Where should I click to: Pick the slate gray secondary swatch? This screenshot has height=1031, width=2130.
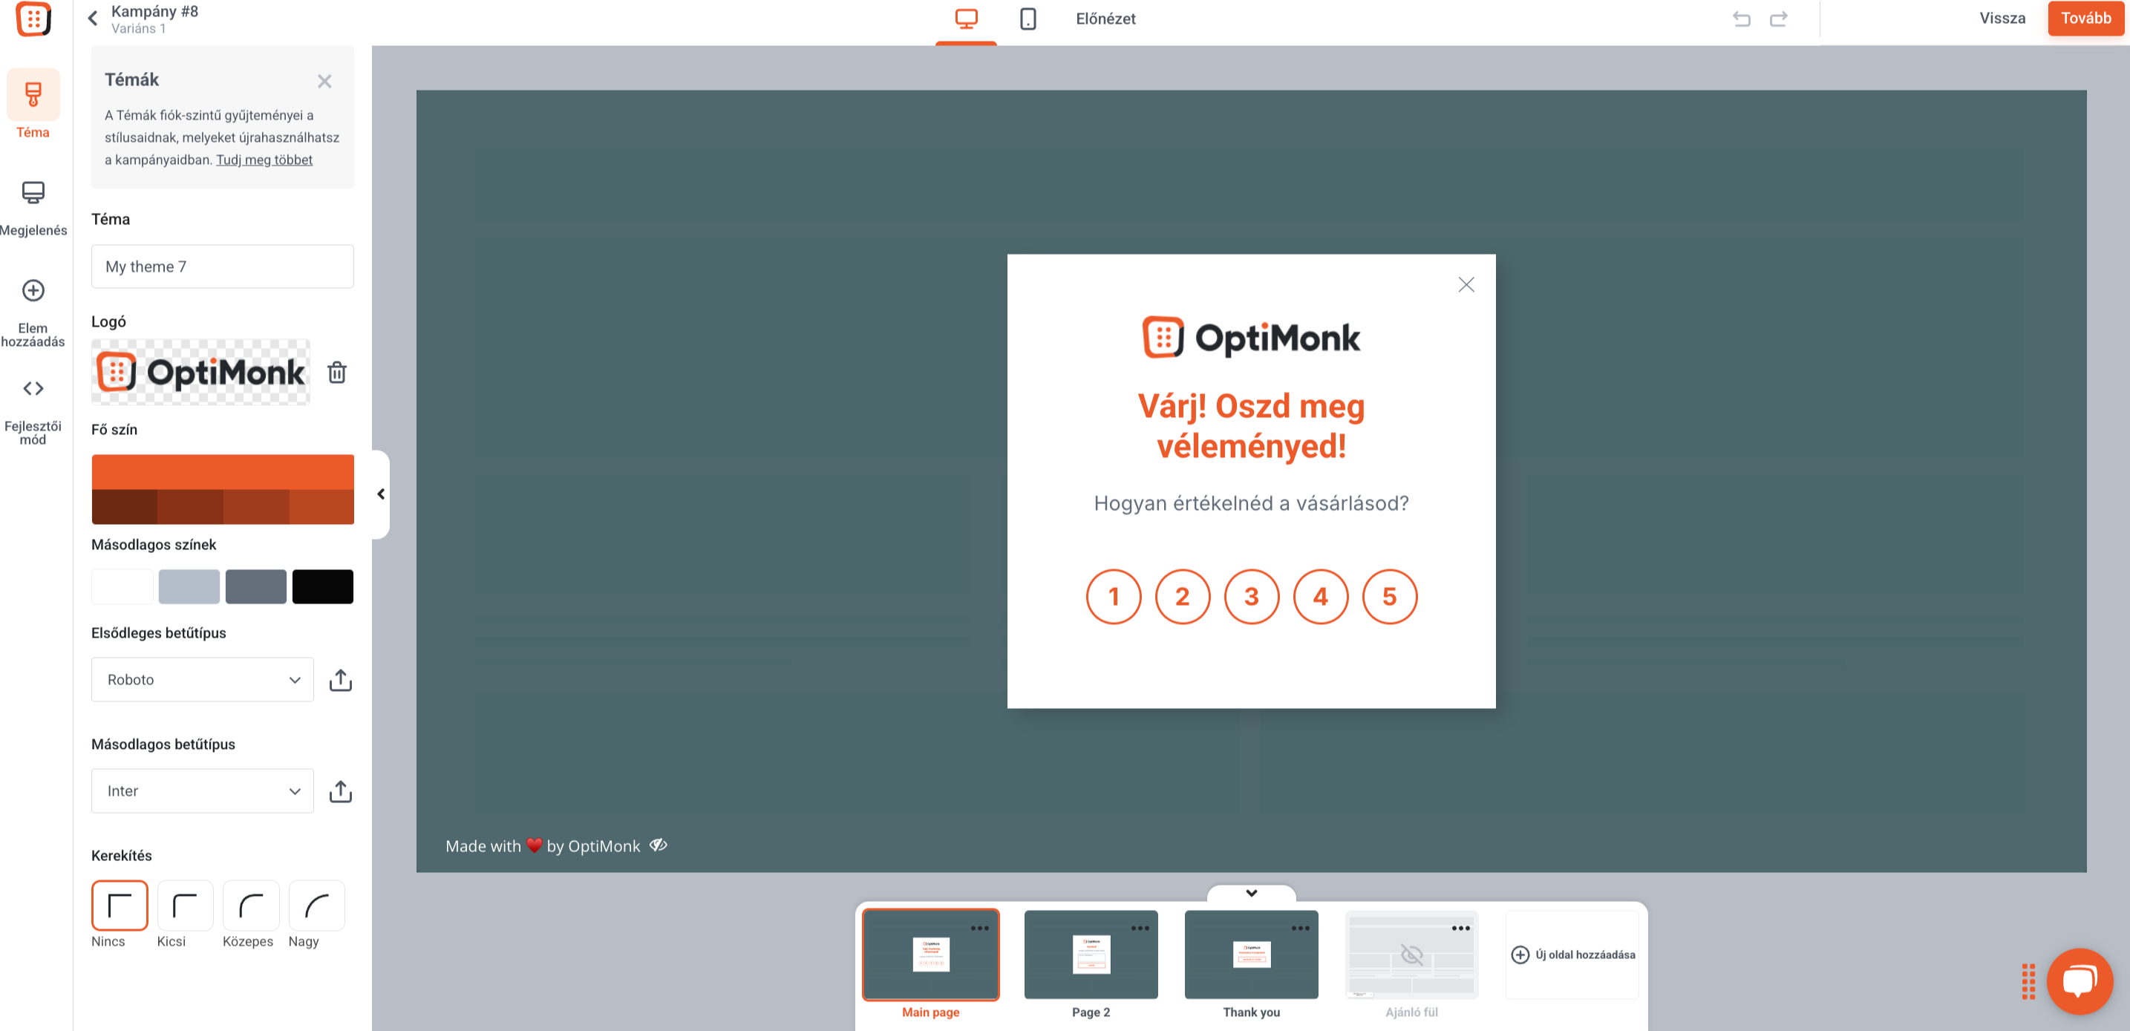coord(255,586)
